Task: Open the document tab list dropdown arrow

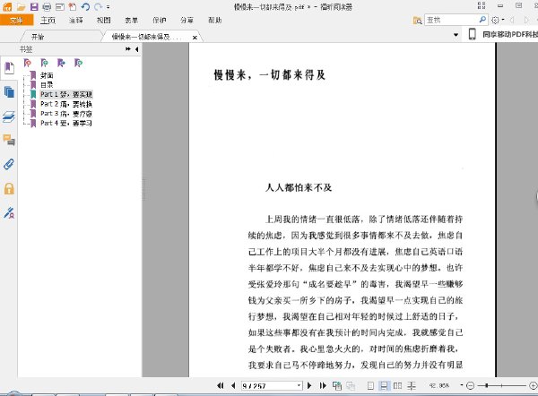Action: 456,35
